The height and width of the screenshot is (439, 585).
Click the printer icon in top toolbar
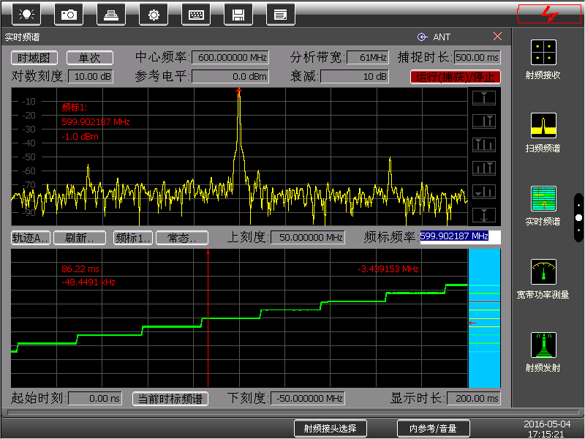(110, 14)
